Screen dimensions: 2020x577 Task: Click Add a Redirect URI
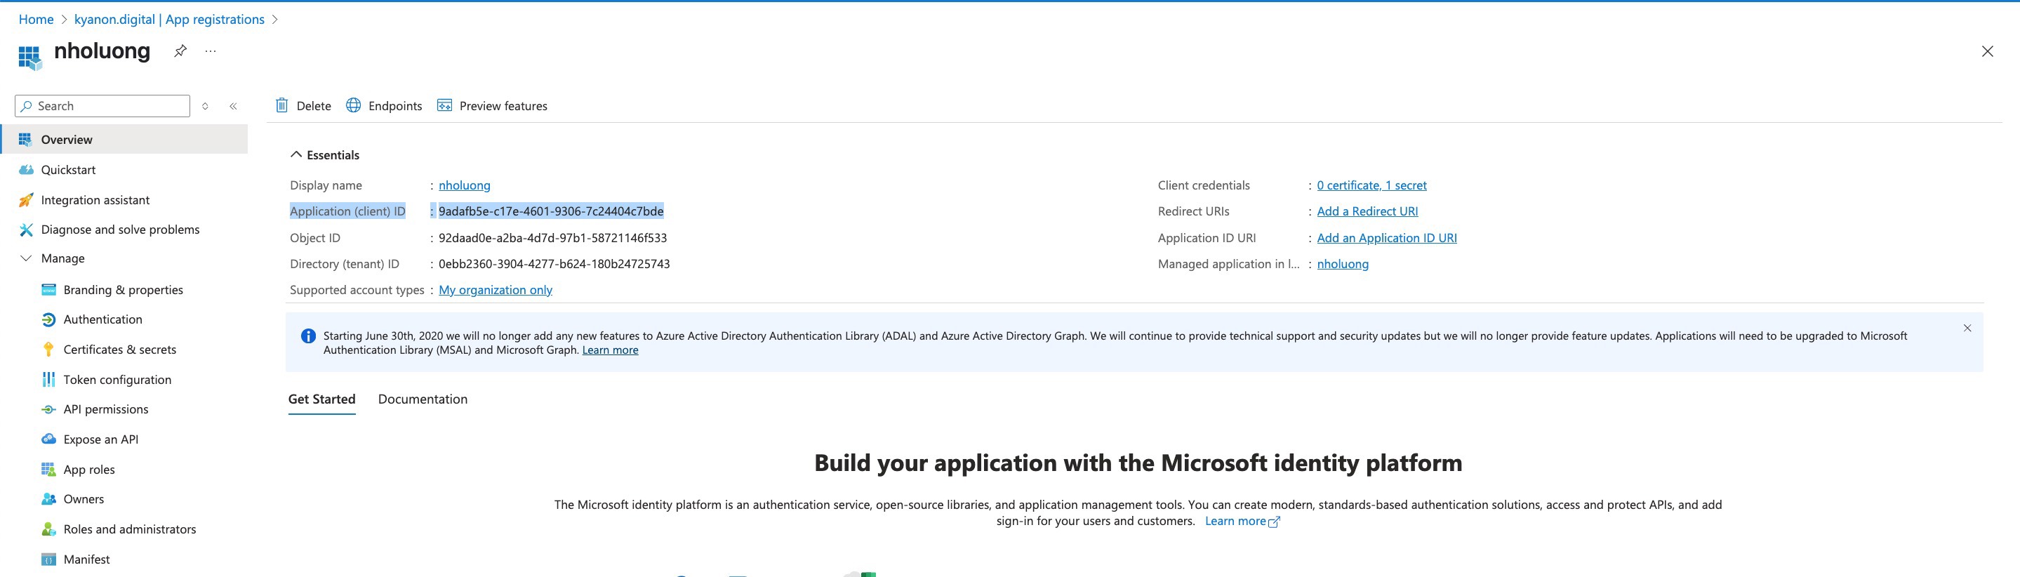pos(1367,212)
